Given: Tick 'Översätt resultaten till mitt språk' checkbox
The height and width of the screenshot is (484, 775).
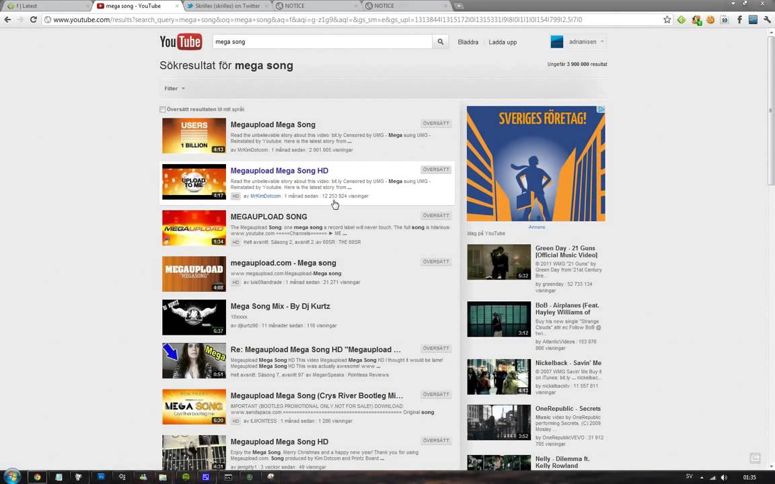Looking at the screenshot, I should click(162, 110).
